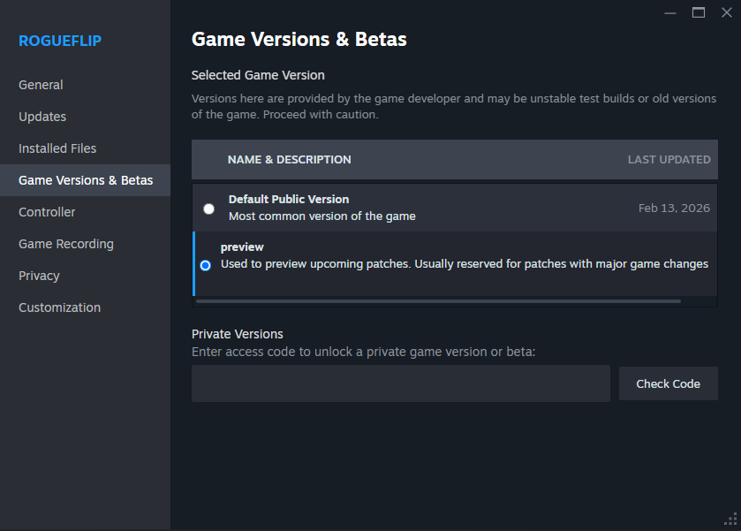
Task: Open the Game Recording section
Action: [66, 244]
